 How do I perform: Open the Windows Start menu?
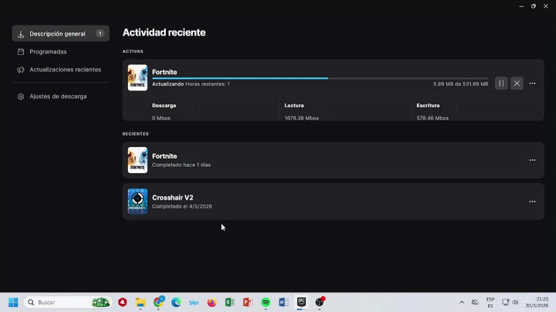tap(13, 302)
